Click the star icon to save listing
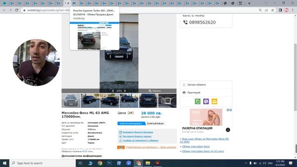Image resolution: width=297 pixels, height=167 pixels. pyautogui.click(x=184, y=84)
